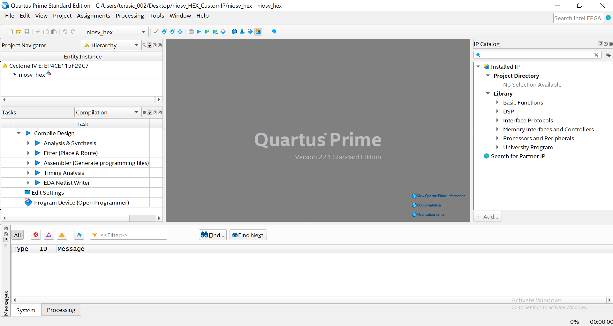The image size is (613, 326).
Task: Pin the Project Navigator panel
Action: 149,45
